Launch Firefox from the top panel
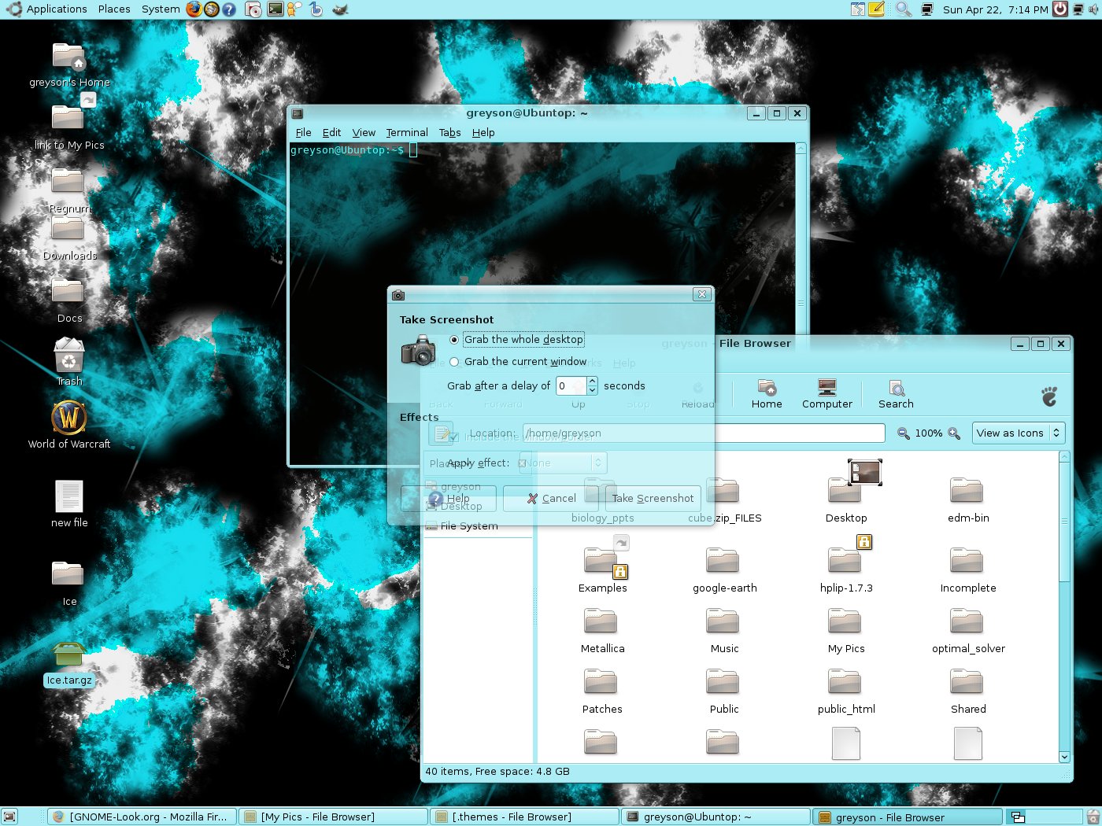Screen dimensions: 1102x826 (194, 9)
